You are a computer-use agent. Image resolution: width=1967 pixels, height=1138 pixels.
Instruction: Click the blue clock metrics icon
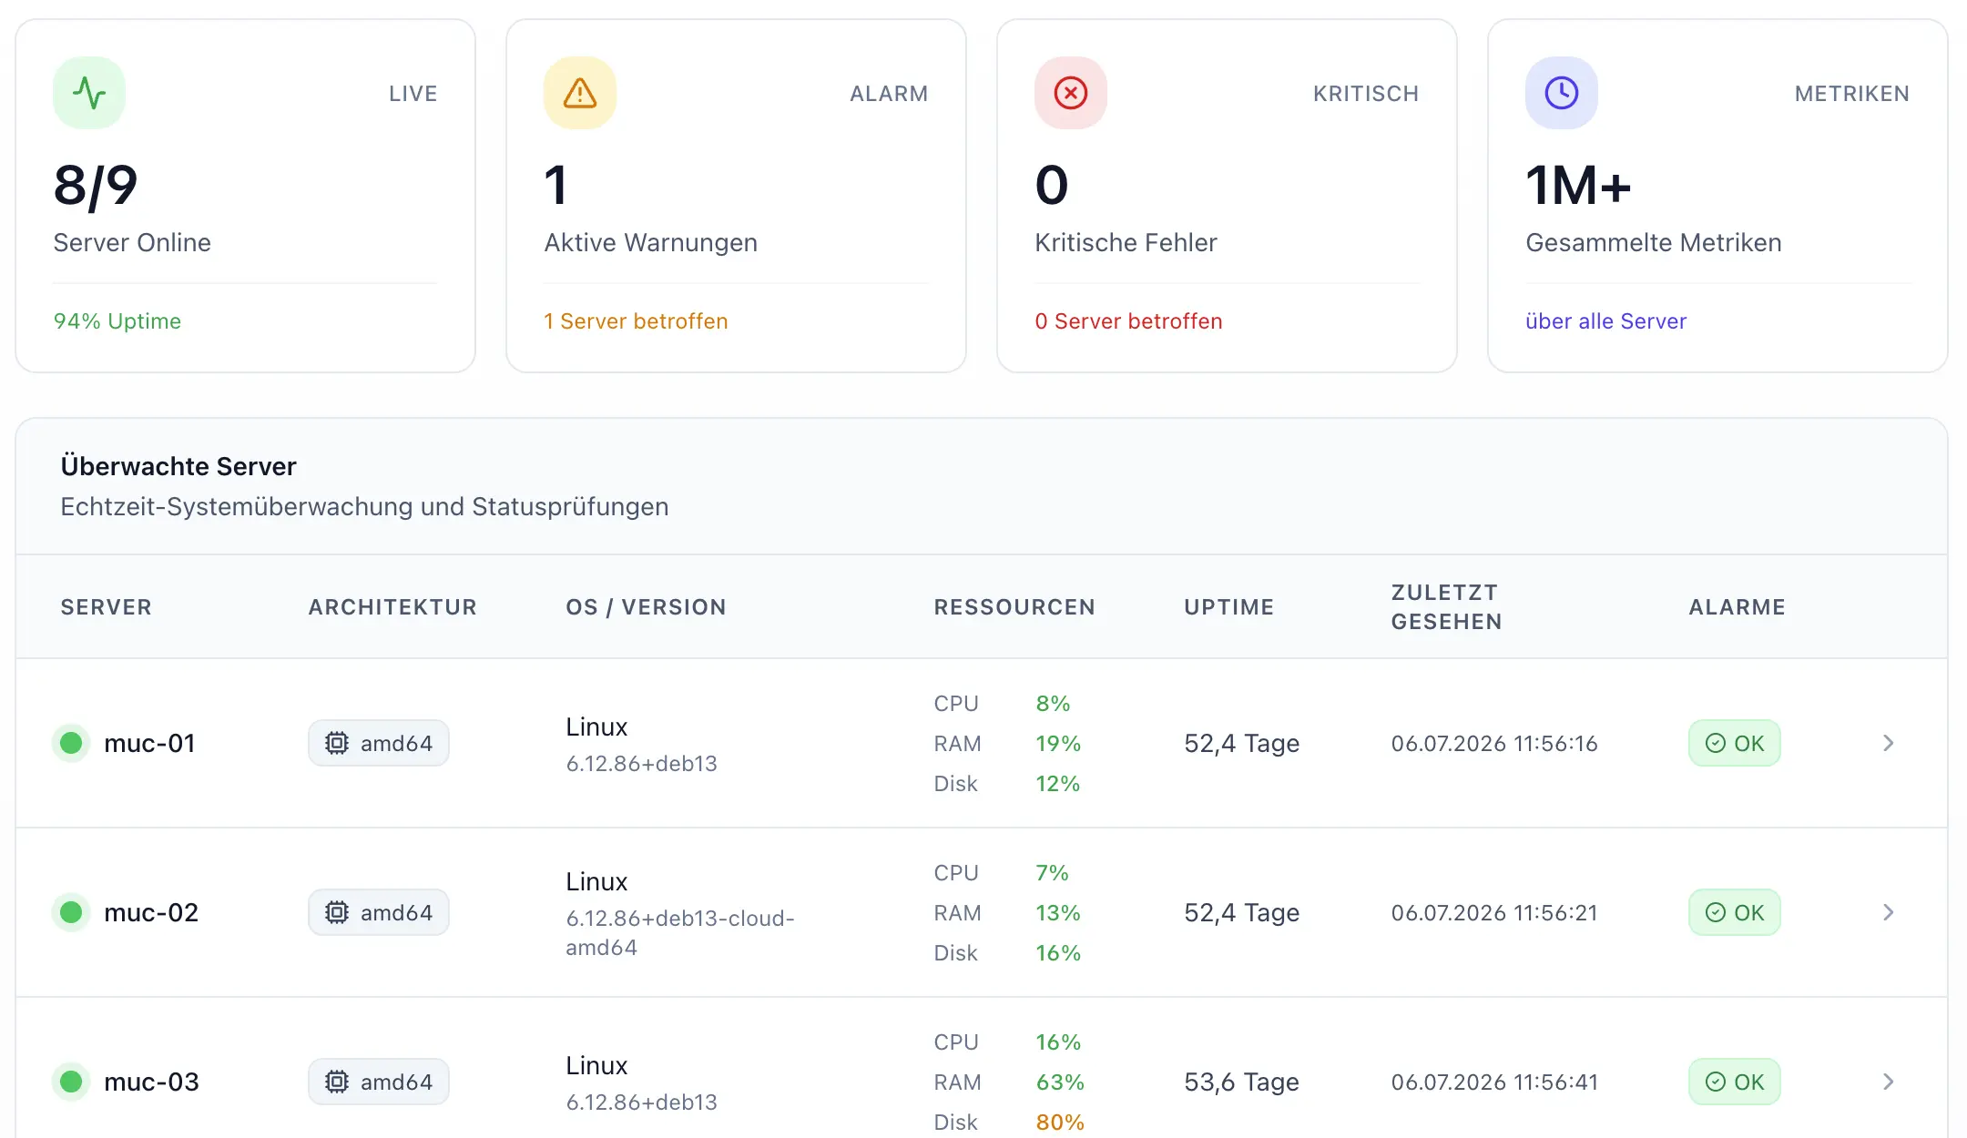[1562, 93]
